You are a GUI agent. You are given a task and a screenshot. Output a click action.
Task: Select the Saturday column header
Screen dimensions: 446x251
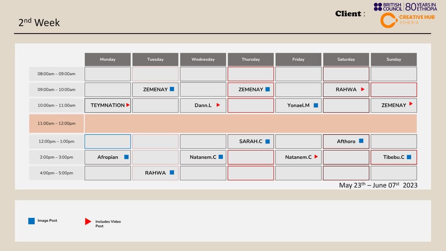(x=346, y=59)
